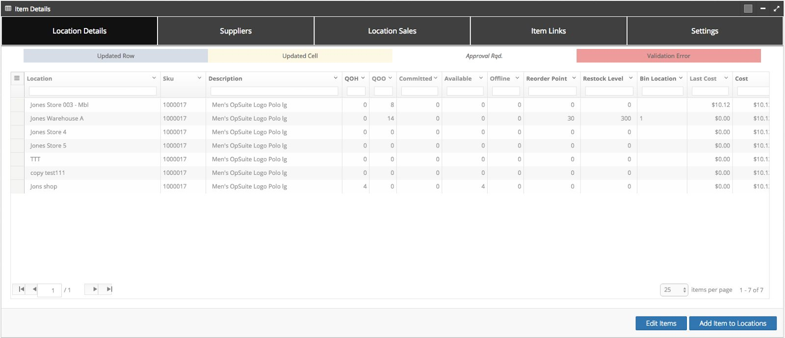785x338 pixels.
Task: Select row Jons shop
Action: 390,187
